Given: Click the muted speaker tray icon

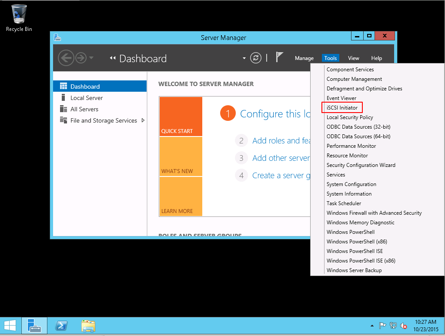Looking at the screenshot, I should 404,326.
